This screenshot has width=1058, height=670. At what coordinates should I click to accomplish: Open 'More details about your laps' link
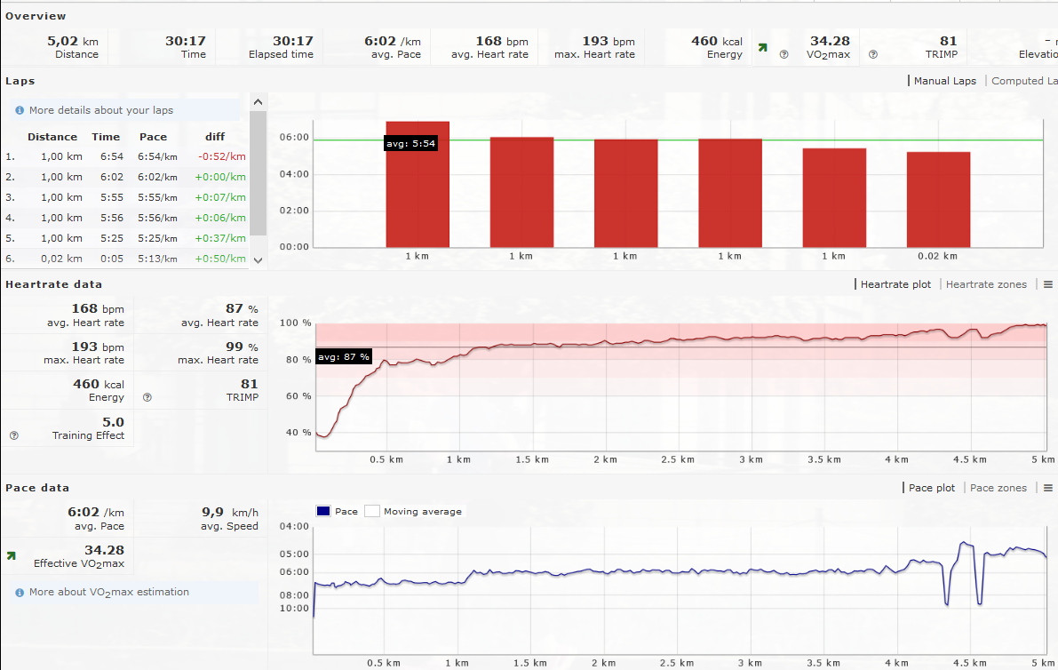click(101, 110)
